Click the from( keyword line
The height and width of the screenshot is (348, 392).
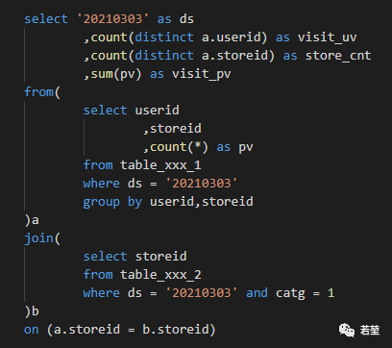42,92
